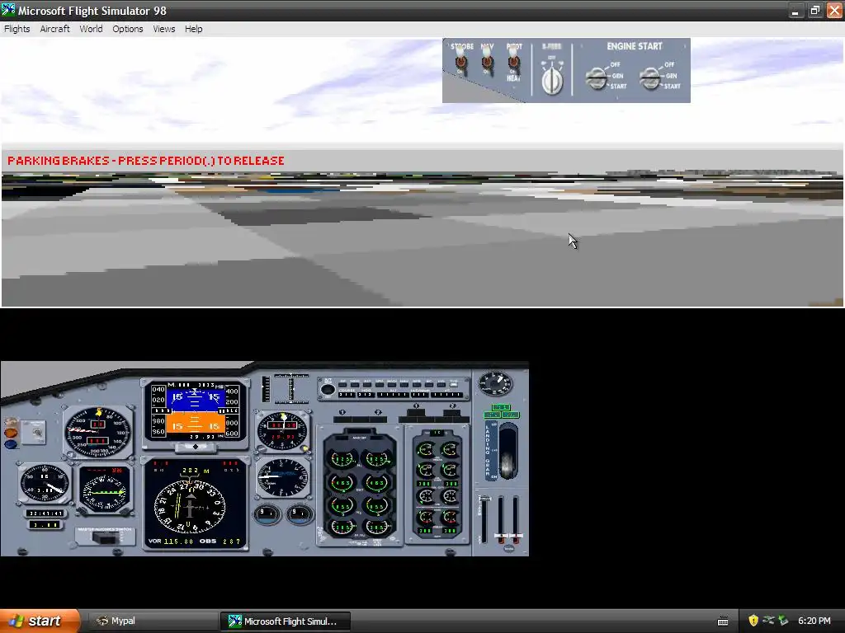Viewport: 845px width, 633px height.
Task: Click the autopilot COURSE readout
Action: coord(347,395)
